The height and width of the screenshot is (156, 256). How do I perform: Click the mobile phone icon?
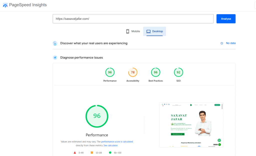(x=127, y=31)
